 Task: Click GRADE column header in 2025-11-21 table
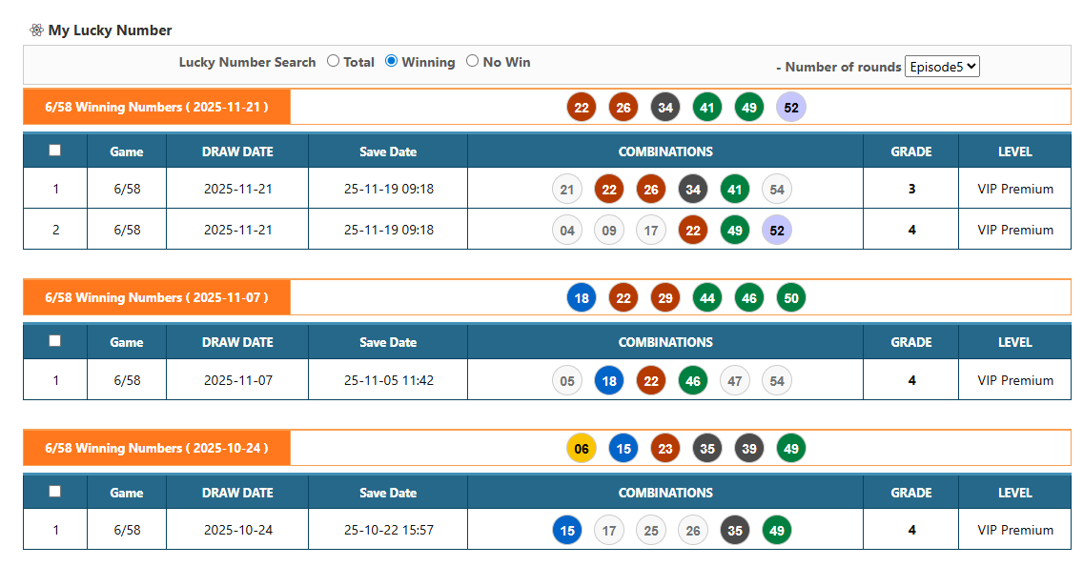[910, 152]
